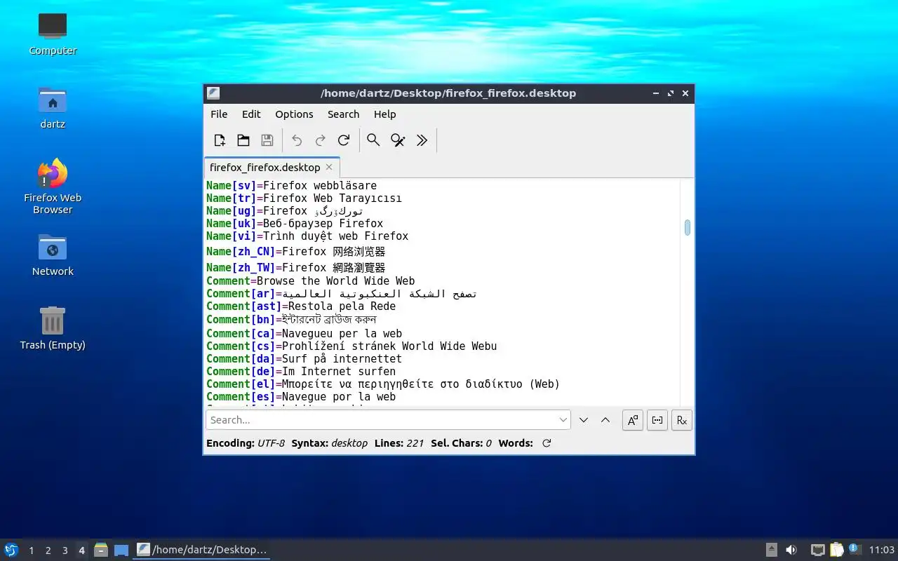Open the Help menu
Viewport: 898px width, 561px height.
pyautogui.click(x=384, y=114)
